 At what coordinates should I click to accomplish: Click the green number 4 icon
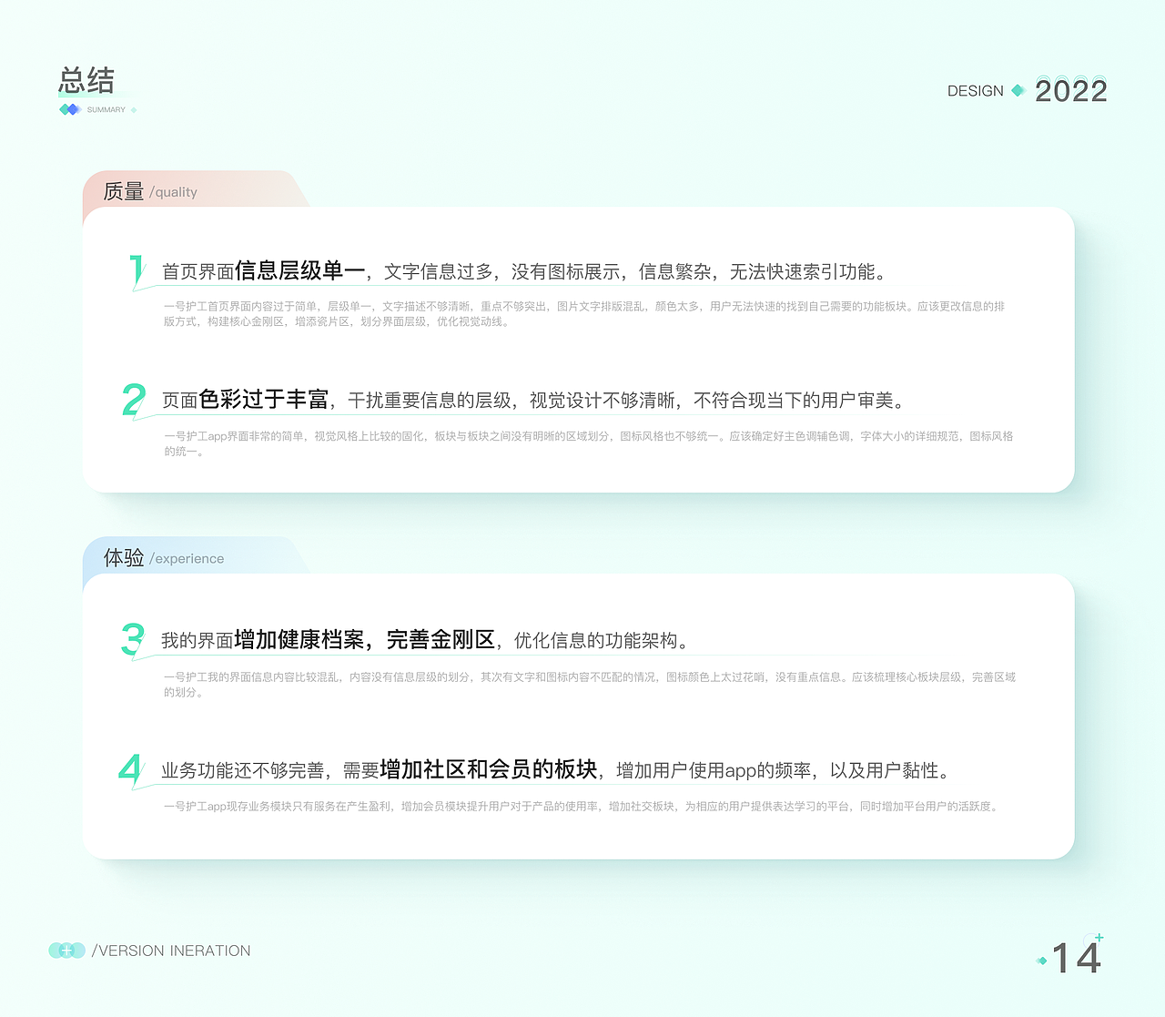[131, 769]
